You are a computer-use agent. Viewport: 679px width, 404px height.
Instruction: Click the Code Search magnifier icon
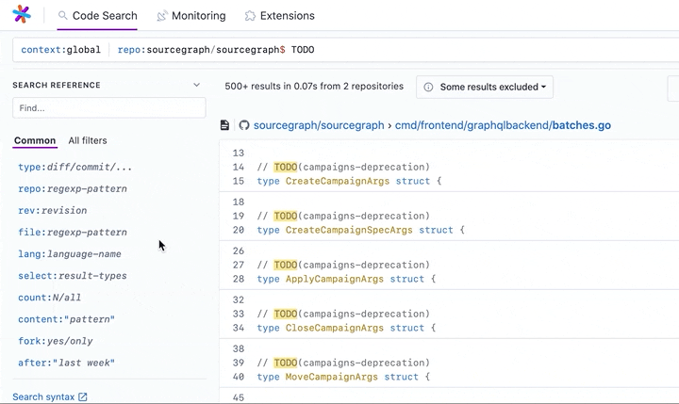coord(63,16)
